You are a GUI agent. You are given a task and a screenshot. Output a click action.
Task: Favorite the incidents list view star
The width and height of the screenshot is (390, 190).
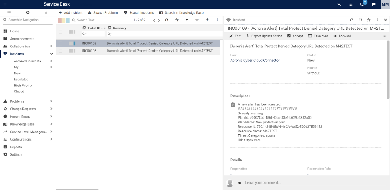pyautogui.click(x=176, y=20)
